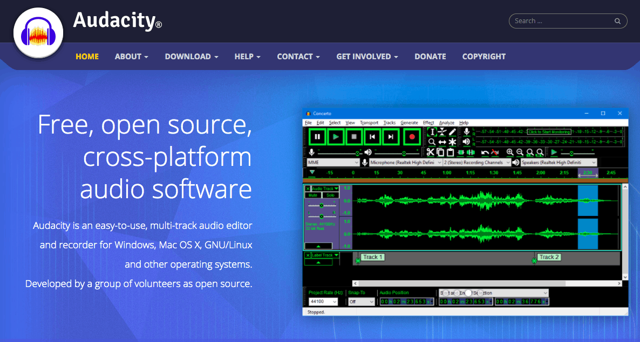Stop playback with the Stop button
This screenshot has height=342, width=640.
click(354, 137)
